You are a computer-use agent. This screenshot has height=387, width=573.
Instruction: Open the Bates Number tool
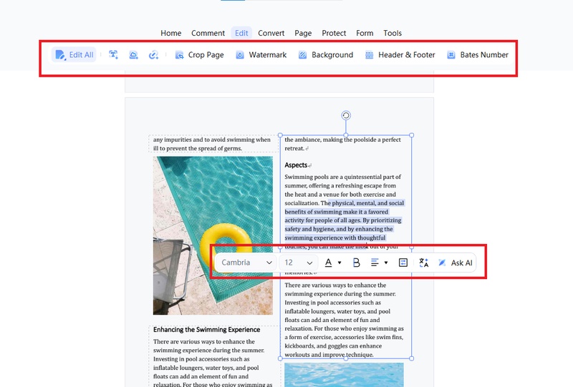pyautogui.click(x=478, y=55)
